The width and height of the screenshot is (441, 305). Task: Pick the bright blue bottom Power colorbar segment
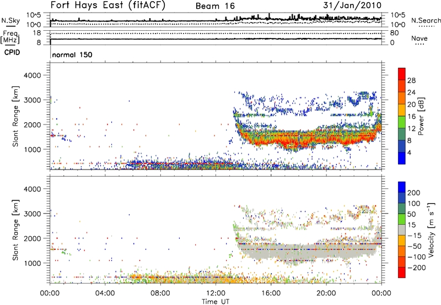click(x=402, y=158)
